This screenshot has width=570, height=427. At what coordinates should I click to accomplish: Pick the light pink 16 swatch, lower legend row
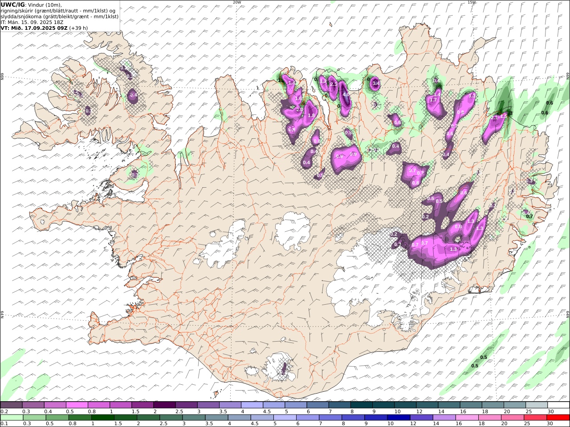click(x=467, y=418)
